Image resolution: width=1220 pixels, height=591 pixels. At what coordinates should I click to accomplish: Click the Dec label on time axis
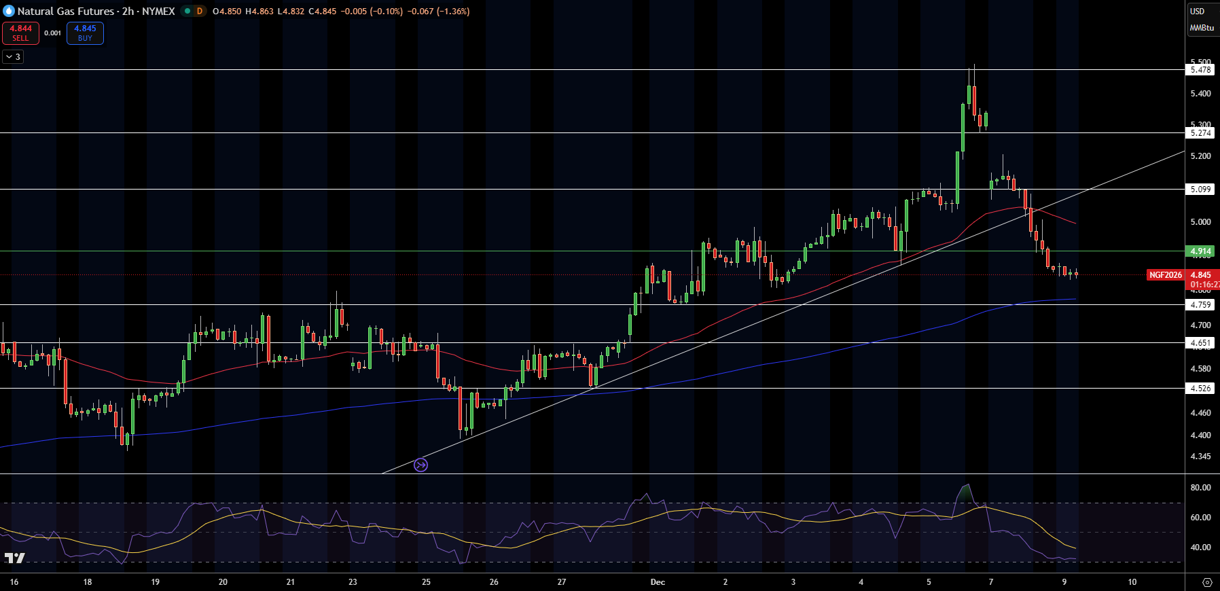[658, 582]
